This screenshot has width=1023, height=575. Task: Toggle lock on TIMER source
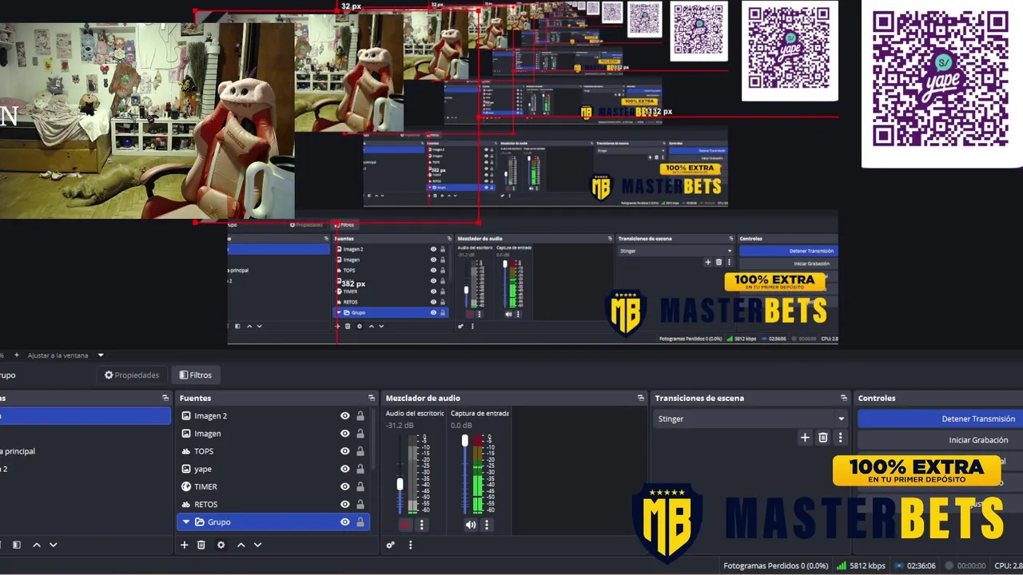coord(360,486)
